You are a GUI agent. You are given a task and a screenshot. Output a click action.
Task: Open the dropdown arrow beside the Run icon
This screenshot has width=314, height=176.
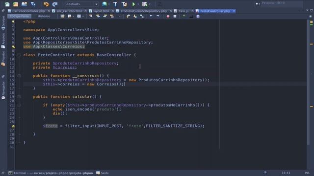tap(138, 4)
